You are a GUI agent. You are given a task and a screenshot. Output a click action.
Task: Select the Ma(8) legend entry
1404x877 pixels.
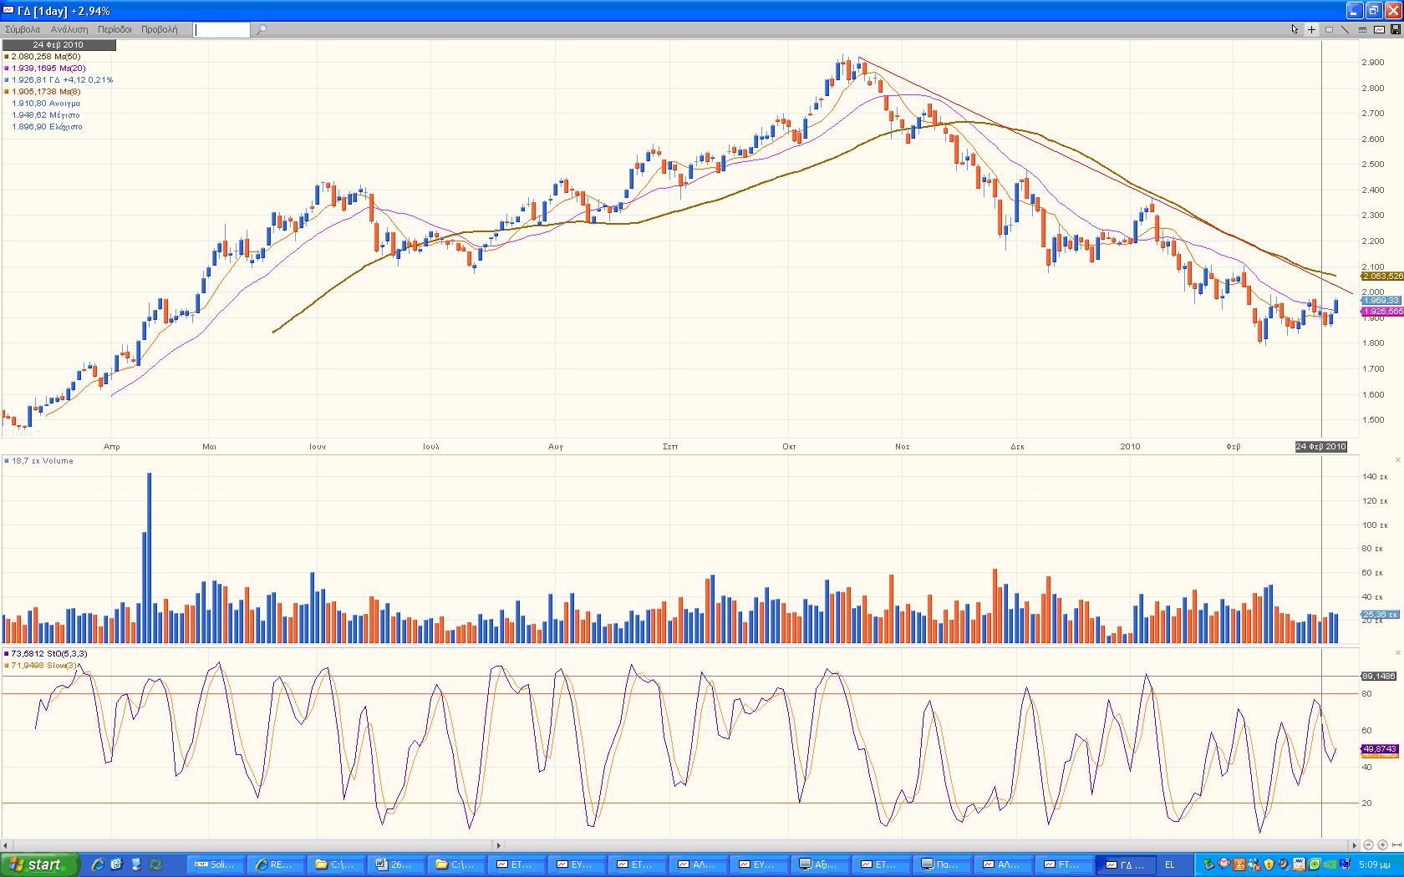click(43, 92)
